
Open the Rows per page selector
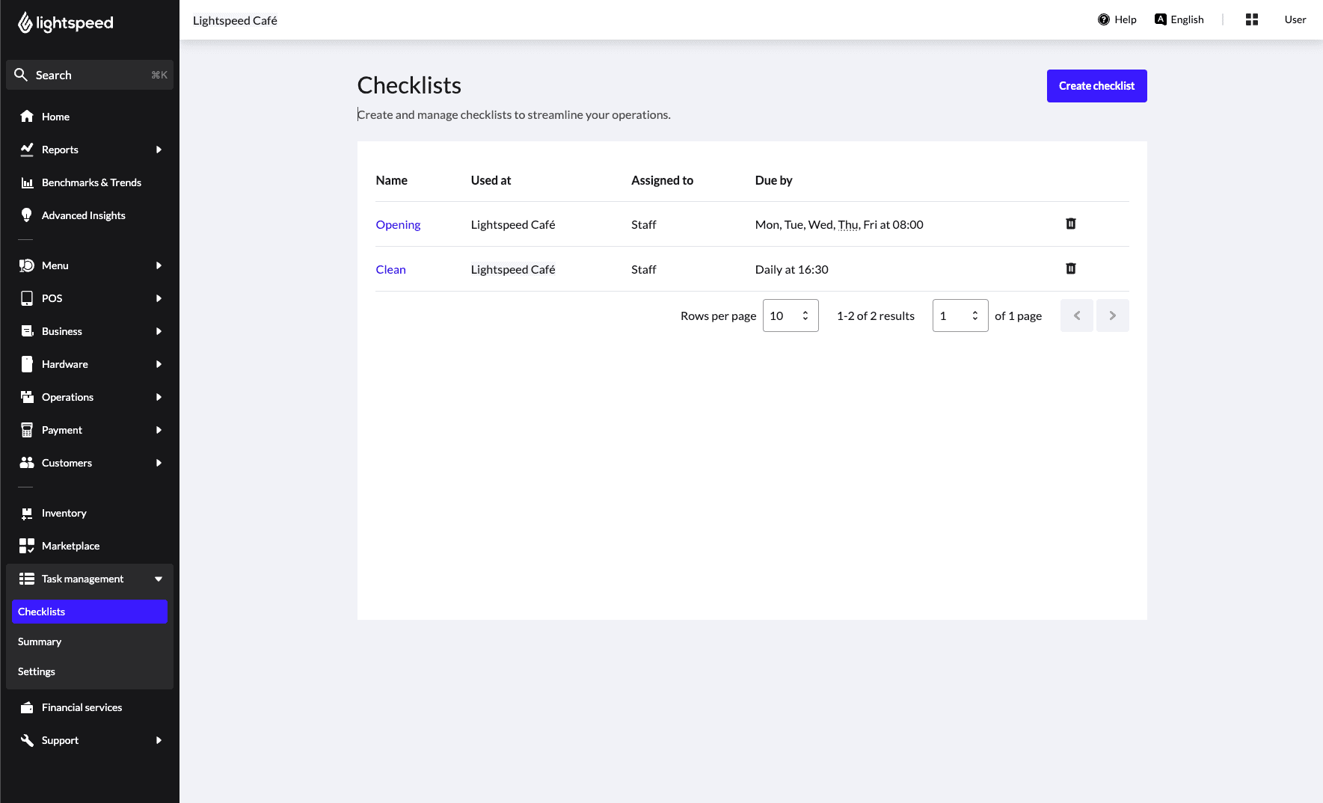coord(790,316)
